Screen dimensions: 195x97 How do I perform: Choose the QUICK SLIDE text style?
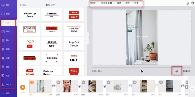tap(30, 58)
